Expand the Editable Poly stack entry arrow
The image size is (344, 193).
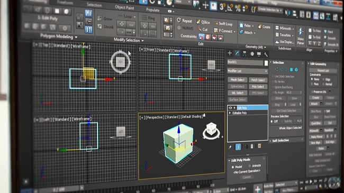pyautogui.click(x=230, y=113)
